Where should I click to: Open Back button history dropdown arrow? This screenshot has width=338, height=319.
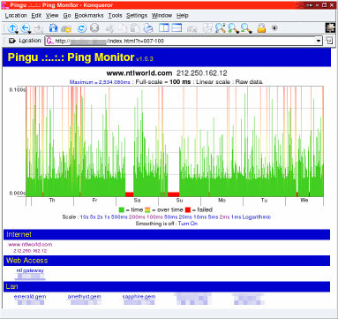tap(29, 32)
